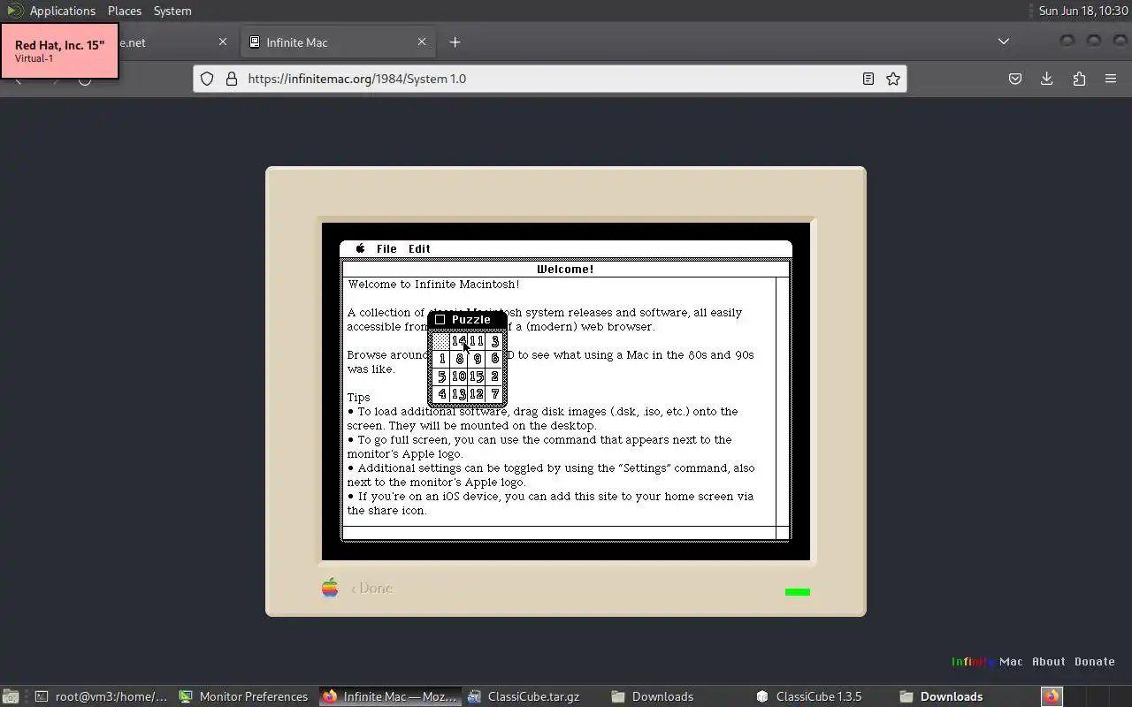1132x707 pixels.
Task: Open the Applications menu in top panel
Action: [x=62, y=11]
